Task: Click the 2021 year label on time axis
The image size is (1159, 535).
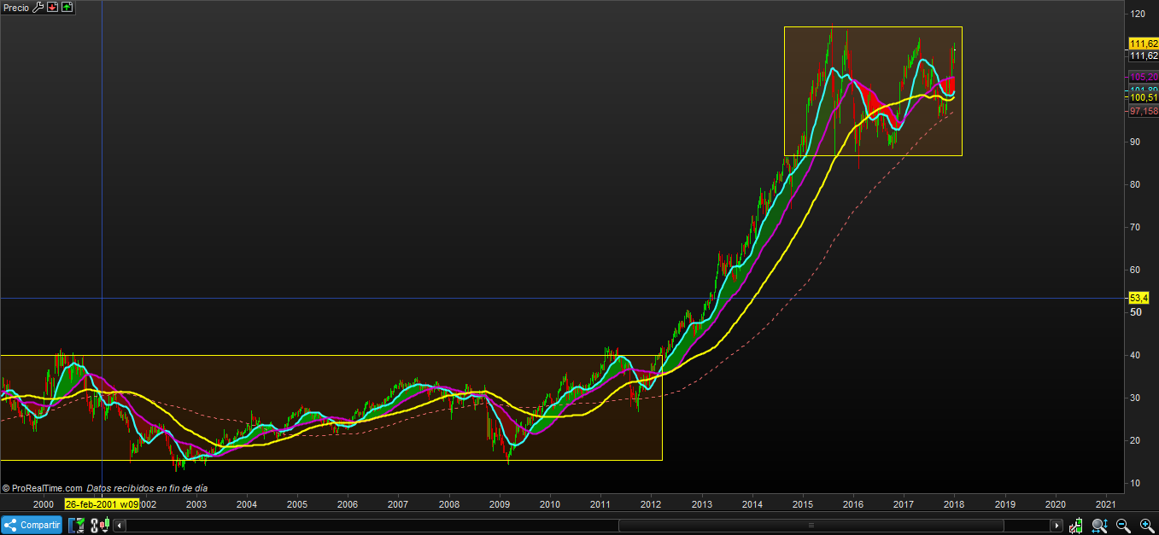Action: pos(1106,503)
